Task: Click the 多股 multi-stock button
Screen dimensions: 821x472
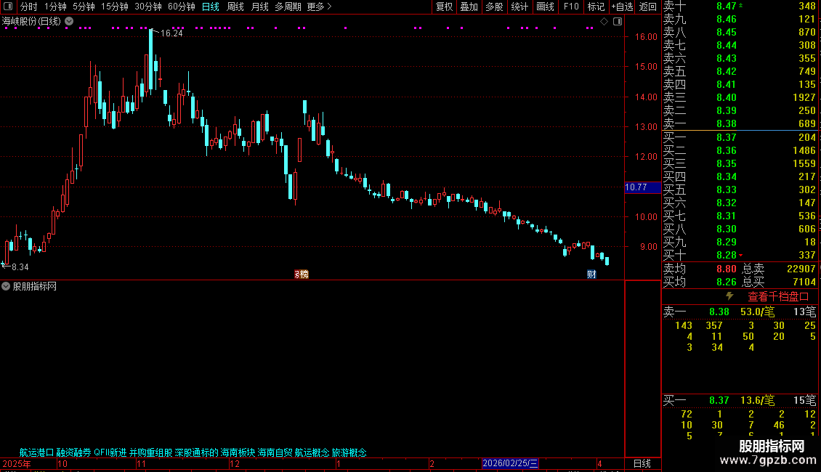Action: pyautogui.click(x=494, y=7)
